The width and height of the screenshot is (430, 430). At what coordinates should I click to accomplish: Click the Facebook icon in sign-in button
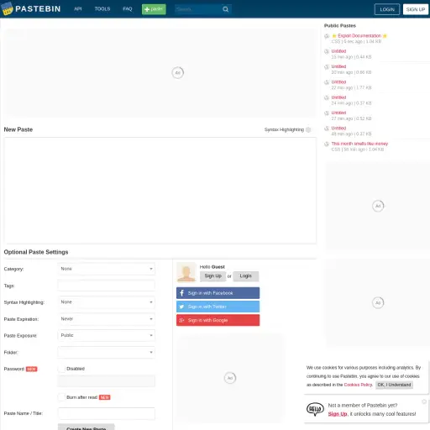click(182, 293)
